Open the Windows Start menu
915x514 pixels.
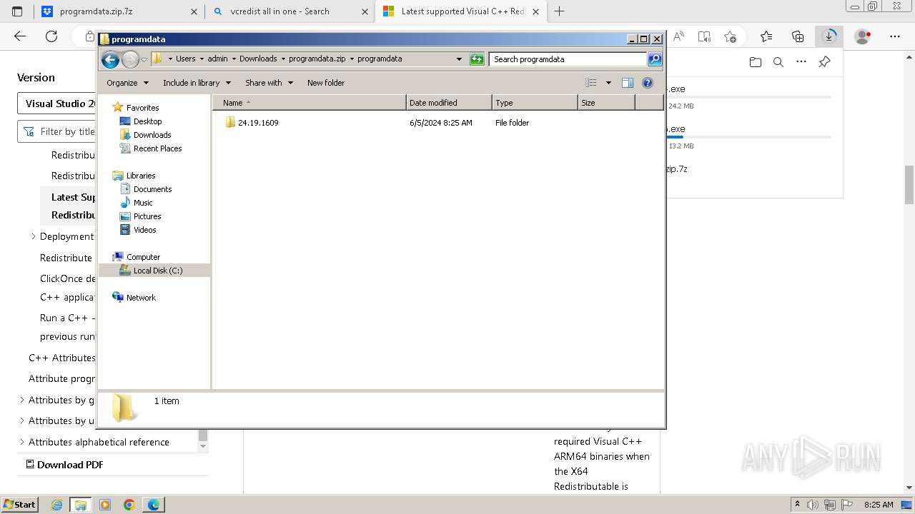click(x=19, y=504)
